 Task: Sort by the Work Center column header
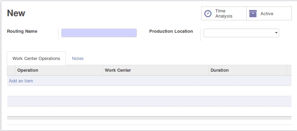156,70
